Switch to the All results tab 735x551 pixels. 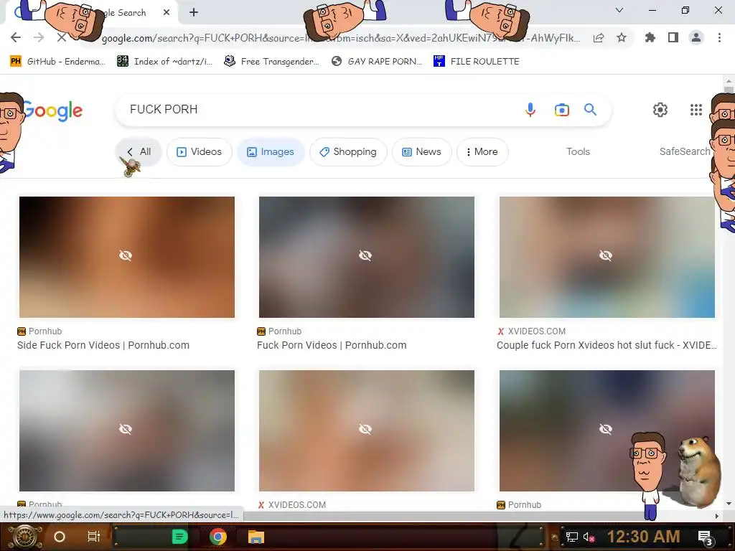pyautogui.click(x=139, y=152)
